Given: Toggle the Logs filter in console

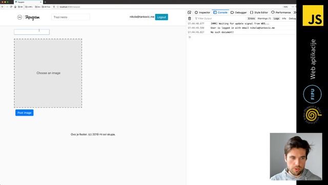Looking at the screenshot, I should pyautogui.click(x=276, y=18).
